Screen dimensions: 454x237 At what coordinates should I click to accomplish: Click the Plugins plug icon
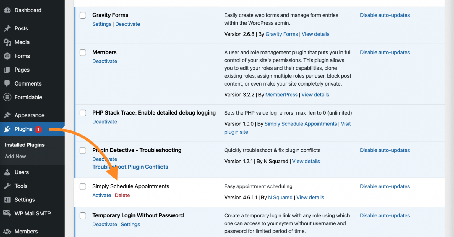pos(7,129)
